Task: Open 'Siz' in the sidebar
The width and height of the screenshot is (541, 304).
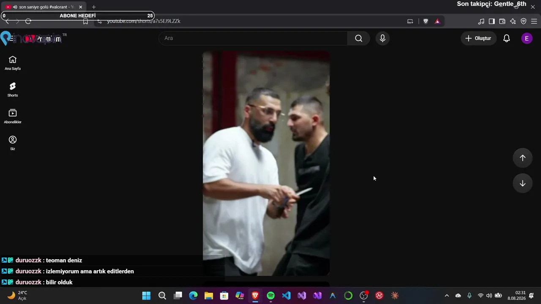Action: click(13, 143)
